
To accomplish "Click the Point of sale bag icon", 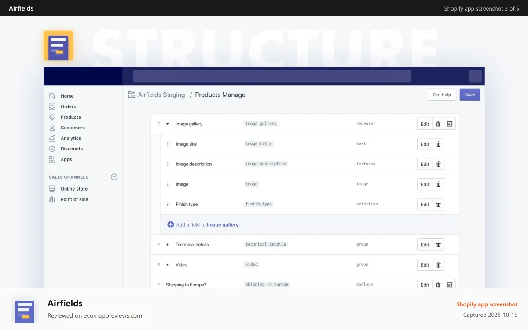I will (52, 199).
